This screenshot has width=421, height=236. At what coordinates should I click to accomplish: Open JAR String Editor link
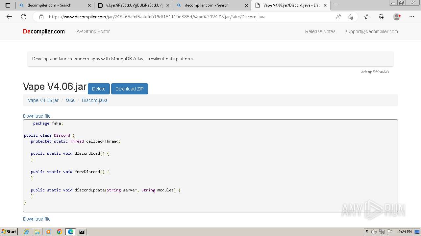point(92,31)
